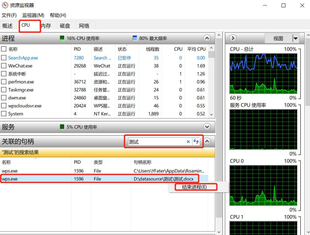Open the 文件(F) menu

(9, 15)
